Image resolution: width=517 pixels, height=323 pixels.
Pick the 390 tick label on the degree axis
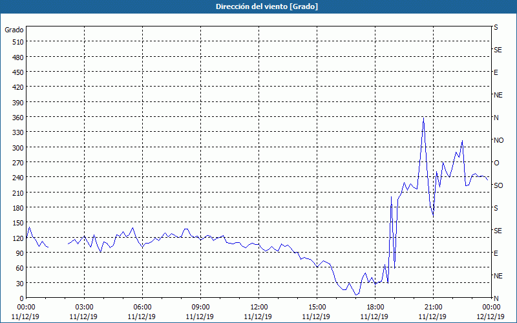coord(18,103)
